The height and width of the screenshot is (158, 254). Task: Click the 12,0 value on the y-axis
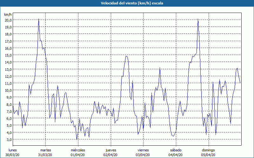click(x=8, y=76)
